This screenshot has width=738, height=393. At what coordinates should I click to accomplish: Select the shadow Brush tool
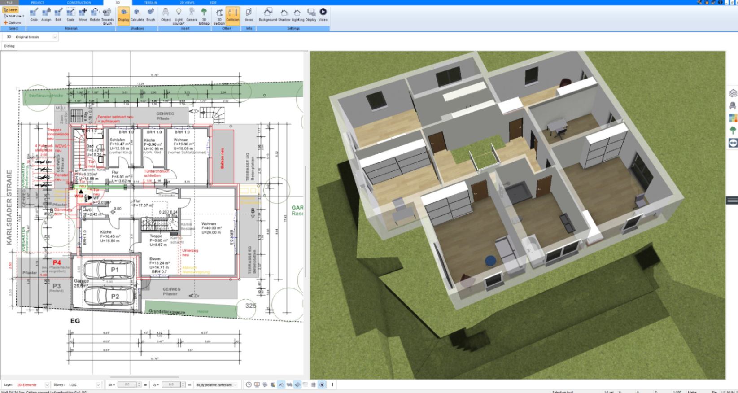point(151,14)
